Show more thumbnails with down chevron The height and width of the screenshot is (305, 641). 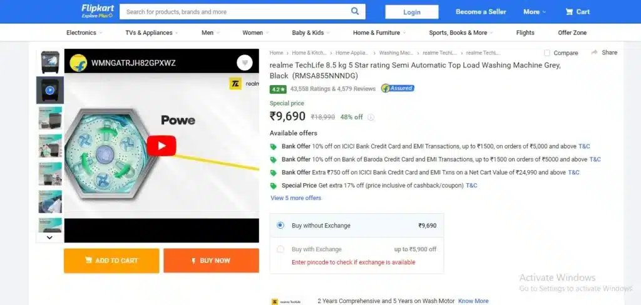49,237
